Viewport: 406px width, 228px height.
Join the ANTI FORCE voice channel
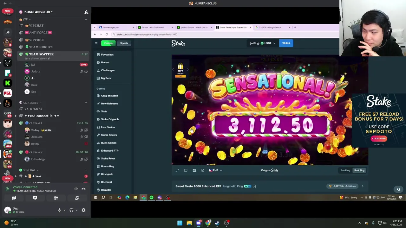click(53, 33)
